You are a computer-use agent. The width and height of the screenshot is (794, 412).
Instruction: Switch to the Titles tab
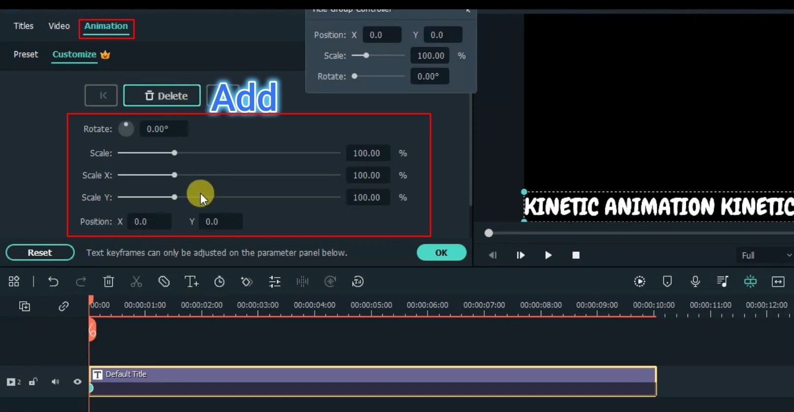point(24,26)
